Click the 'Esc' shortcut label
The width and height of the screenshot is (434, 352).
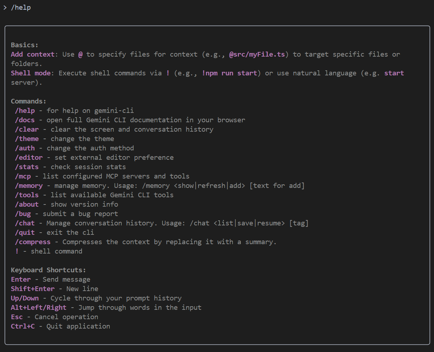(17, 317)
